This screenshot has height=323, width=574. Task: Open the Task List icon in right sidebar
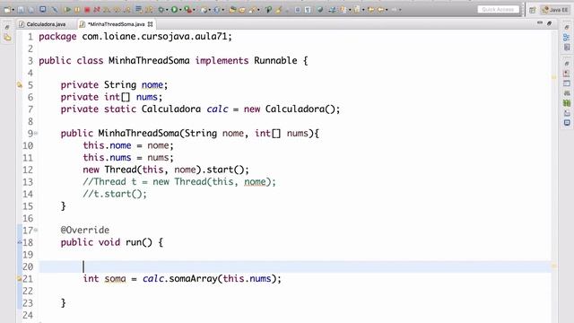point(567,48)
